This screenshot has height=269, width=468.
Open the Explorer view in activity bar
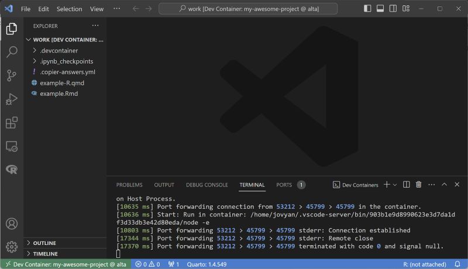(x=12, y=29)
